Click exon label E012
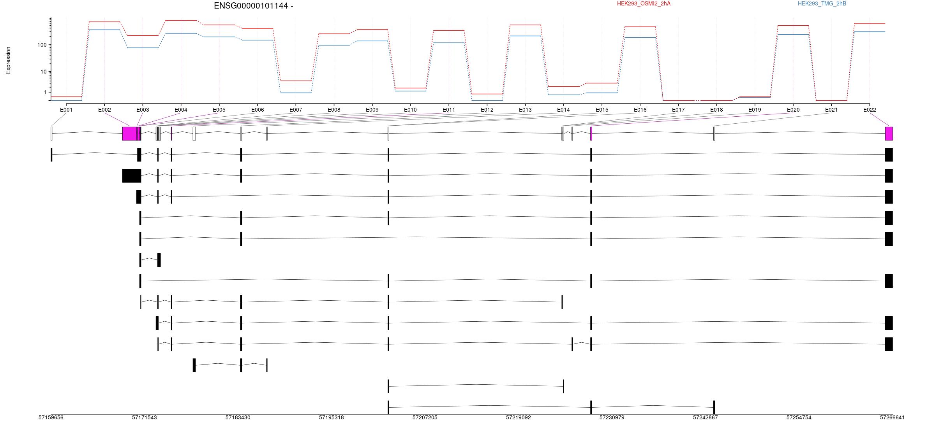Viewport: 935px width, 424px height. 487,110
